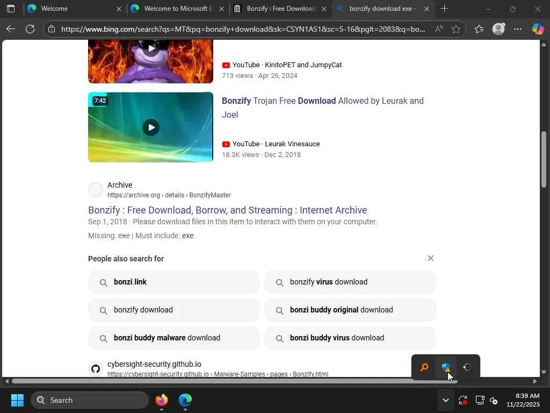Pick bonzi buddy virus download suggestion
Screen dimensions: 550x413
350,338
